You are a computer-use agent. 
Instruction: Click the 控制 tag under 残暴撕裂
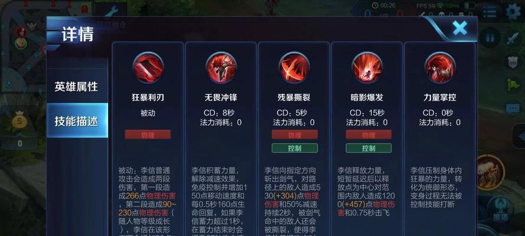(x=295, y=148)
